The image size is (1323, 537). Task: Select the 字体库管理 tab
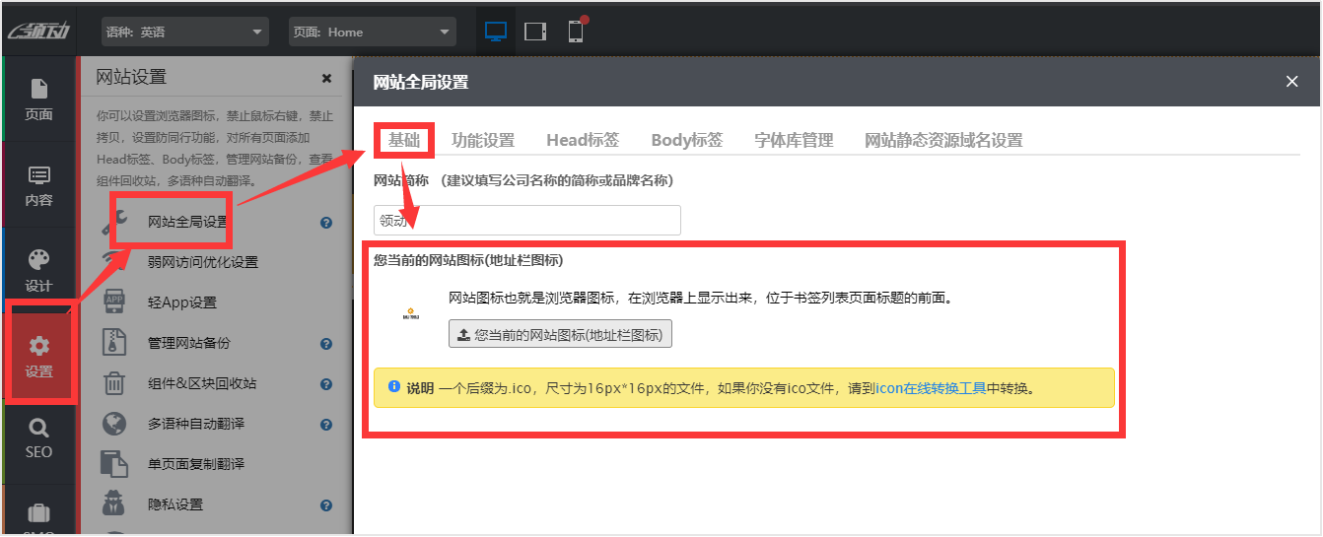pyautogui.click(x=794, y=140)
